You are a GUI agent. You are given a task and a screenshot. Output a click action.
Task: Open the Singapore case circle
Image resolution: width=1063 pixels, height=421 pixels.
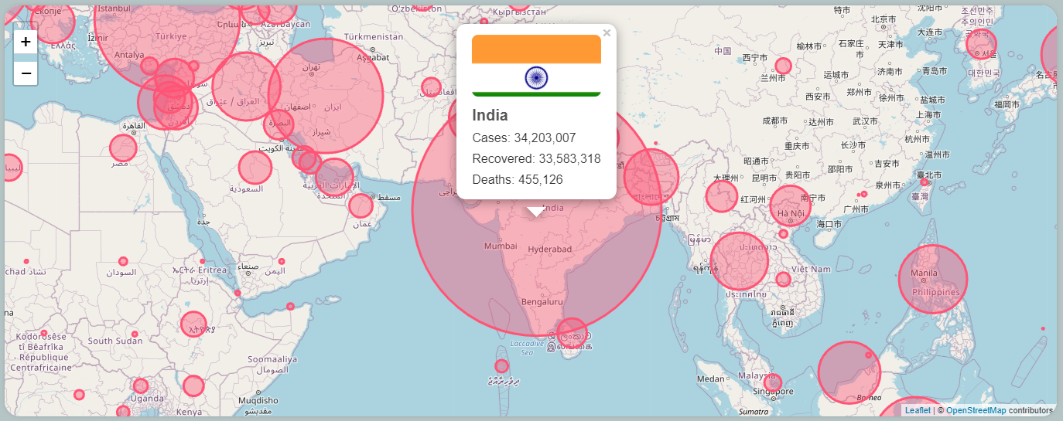773,382
